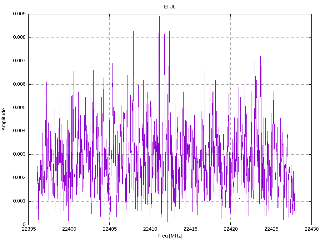The image size is (320, 240).
Task: Click x-axis tick label 22430
Action: [312, 229]
